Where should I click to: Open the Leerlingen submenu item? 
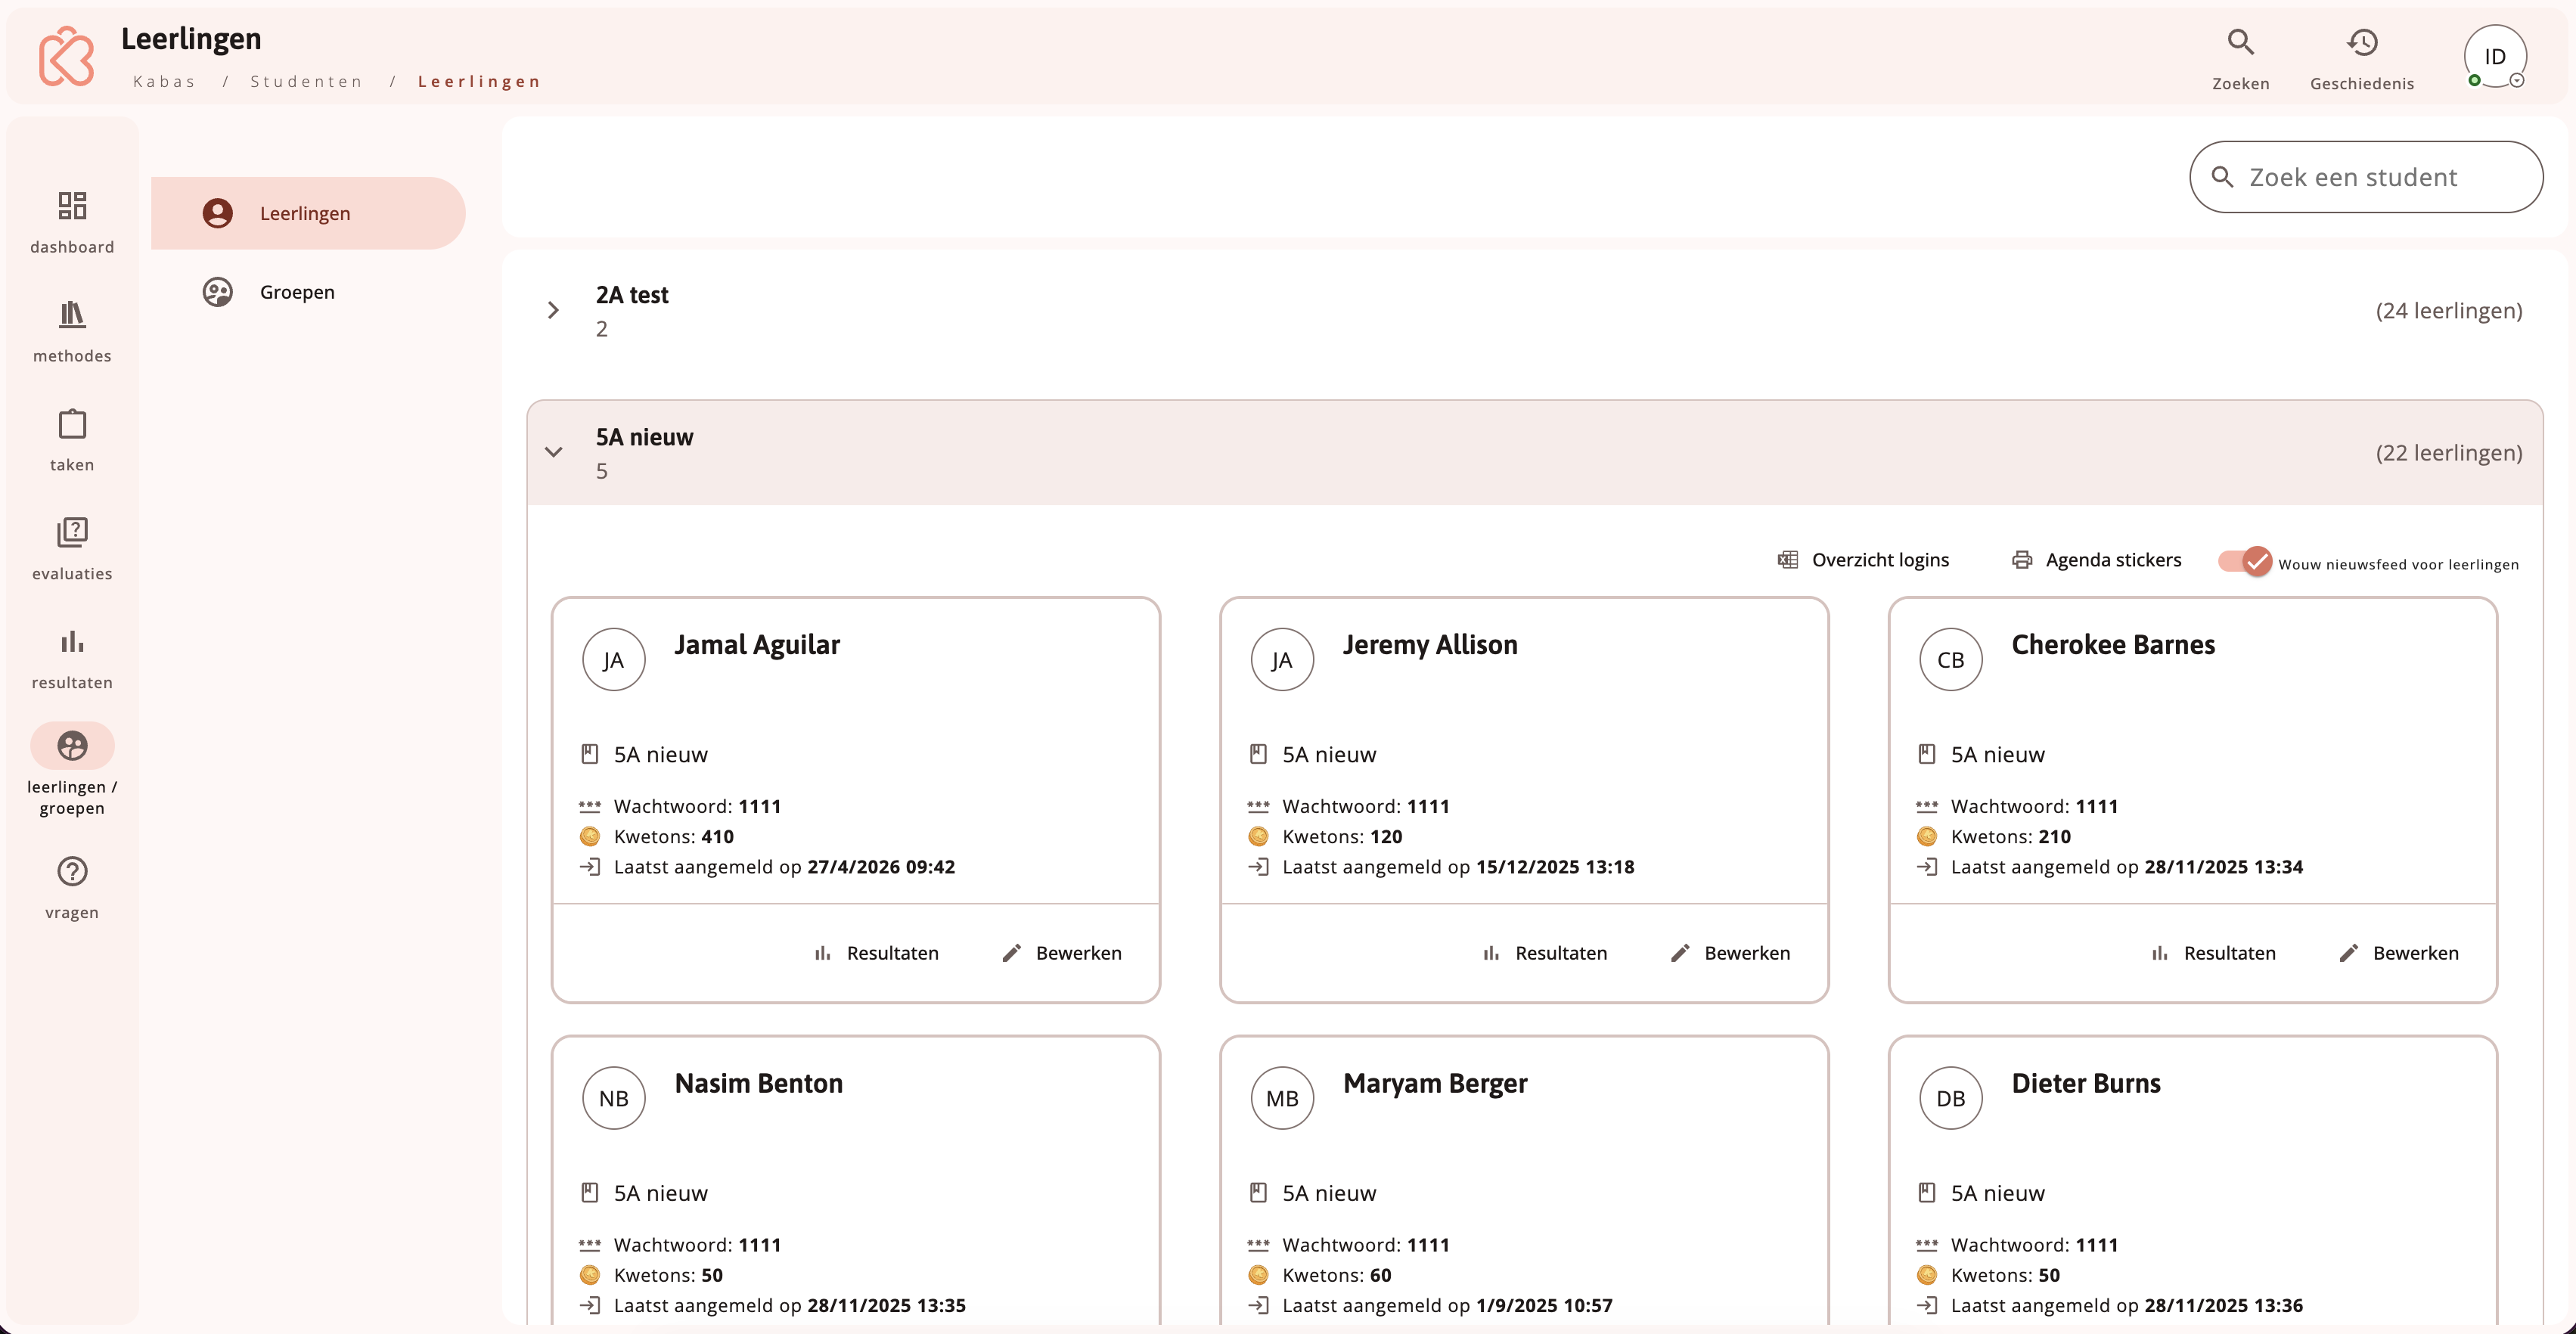(308, 213)
